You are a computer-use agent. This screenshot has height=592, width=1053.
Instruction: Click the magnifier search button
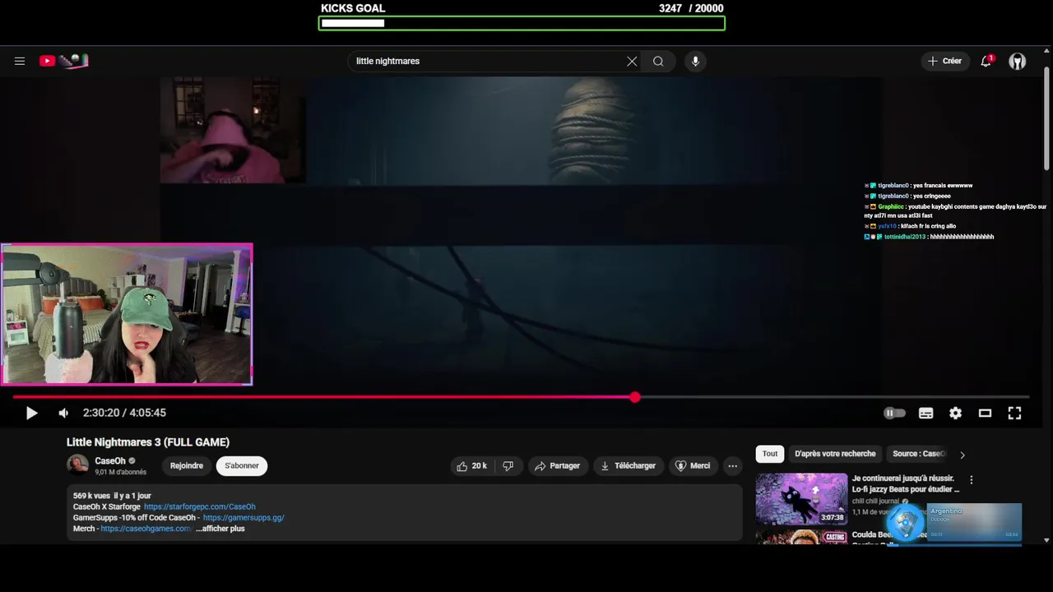(658, 61)
